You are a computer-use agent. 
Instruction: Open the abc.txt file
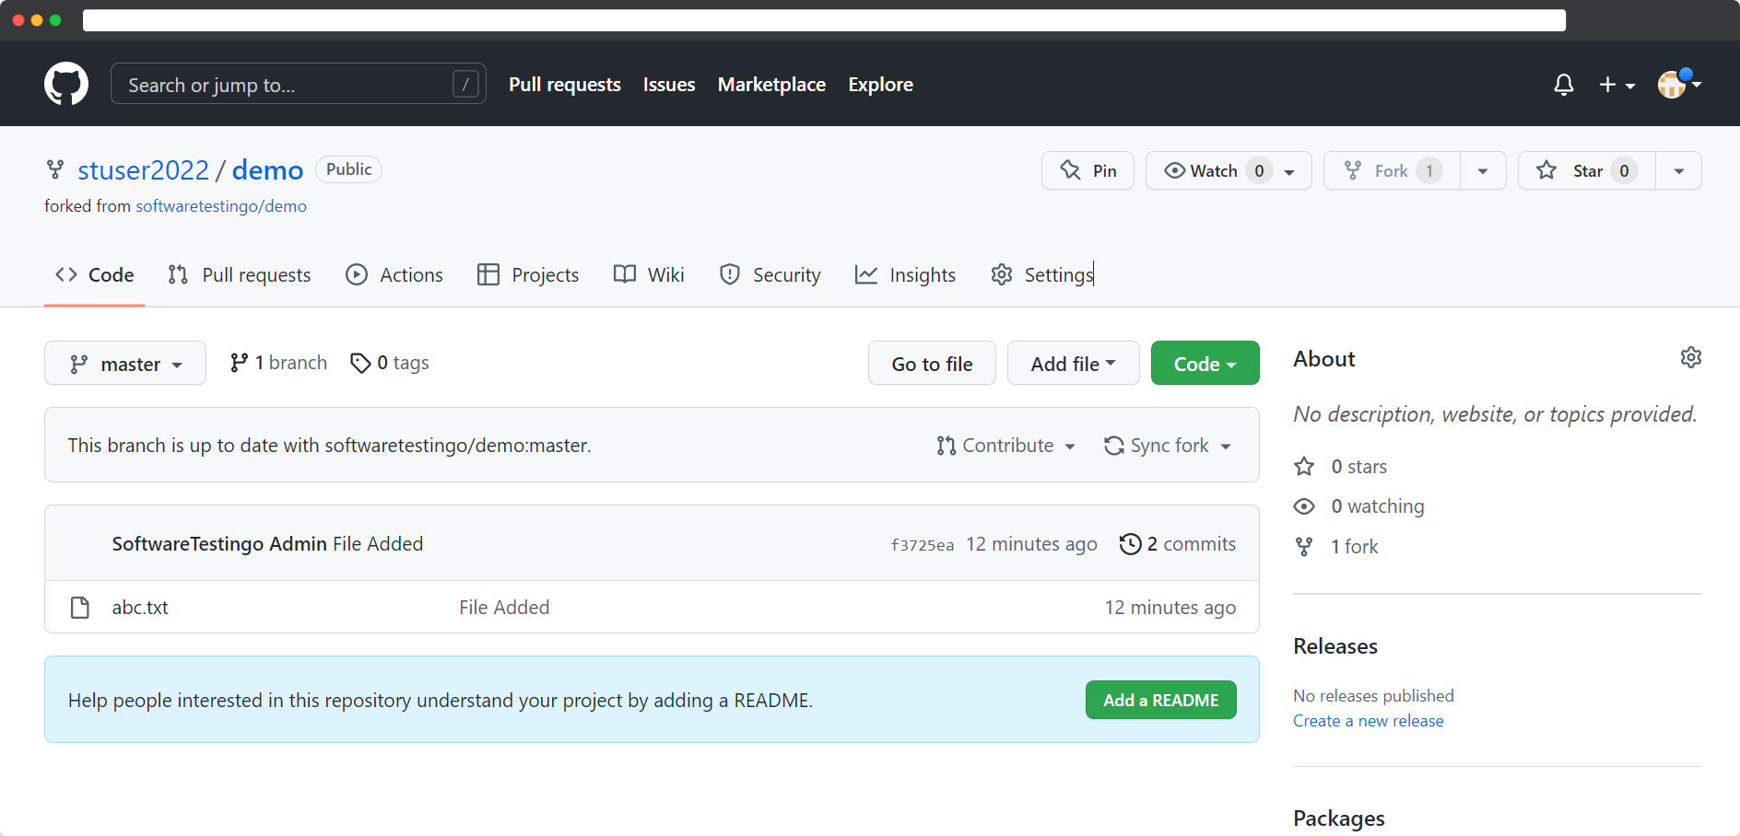(x=140, y=608)
